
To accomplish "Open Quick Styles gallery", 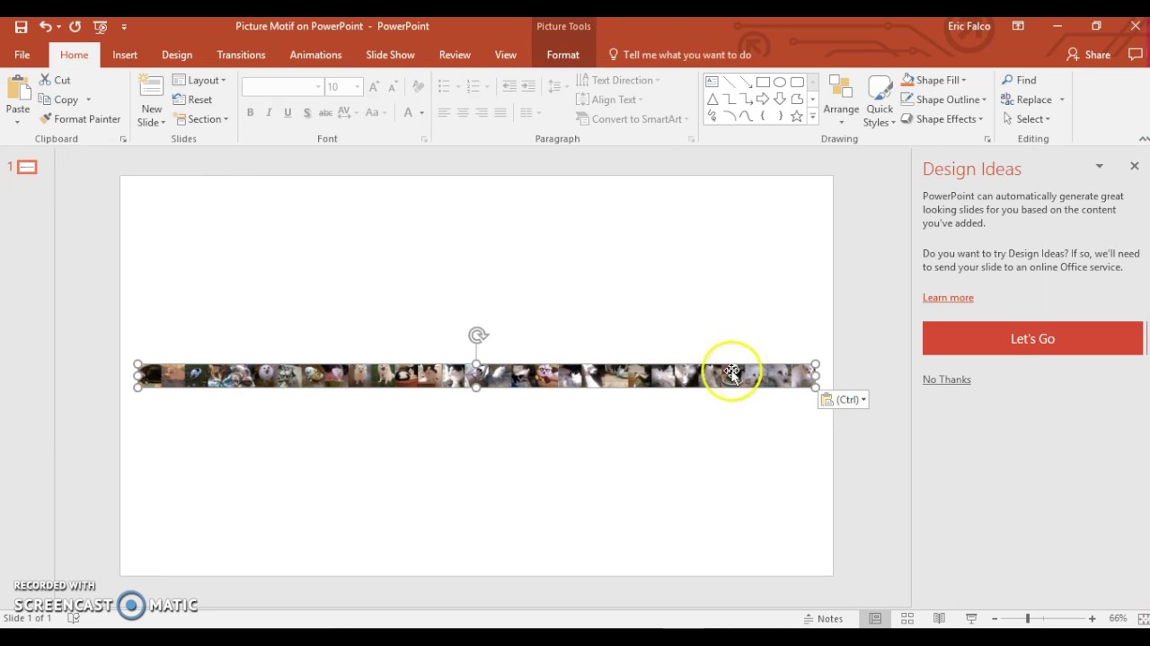I will 880,100.
